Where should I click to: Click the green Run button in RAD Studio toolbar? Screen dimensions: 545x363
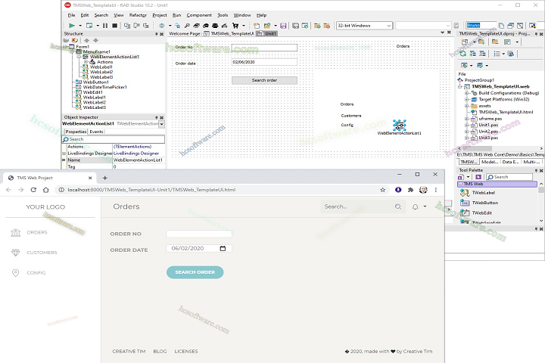[x=72, y=26]
